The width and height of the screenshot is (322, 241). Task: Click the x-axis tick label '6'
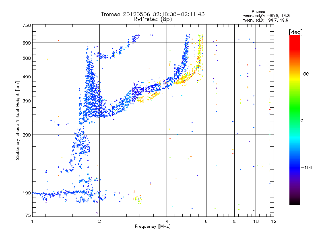(206, 221)
